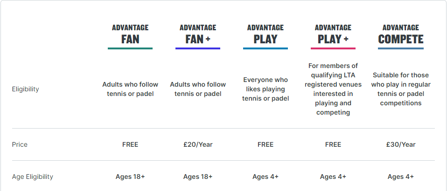Viewport: 447px width, 191px height.
Task: Click the qualifying LTA registered venues description
Action: [x=333, y=89]
